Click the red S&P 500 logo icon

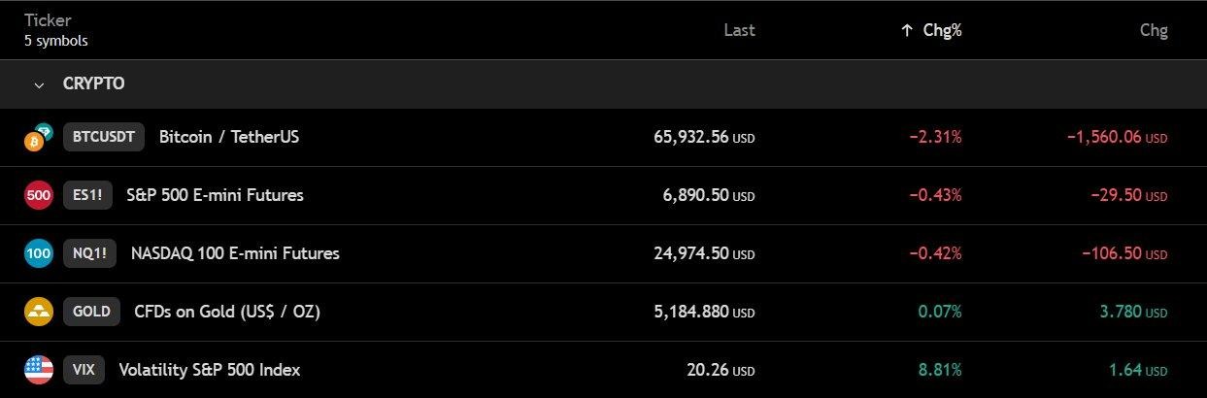point(39,195)
